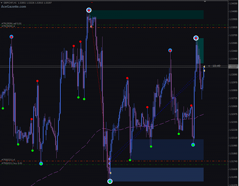Click the 1.52970 price axis label
The image size is (239, 186).
pos(233,82)
